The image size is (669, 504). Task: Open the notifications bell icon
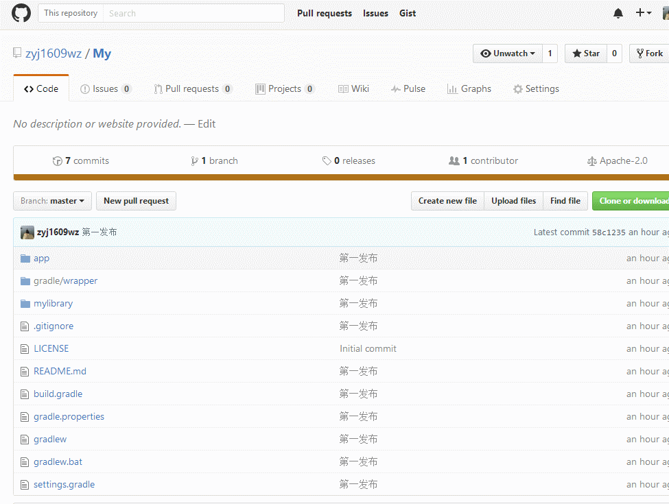coord(618,13)
